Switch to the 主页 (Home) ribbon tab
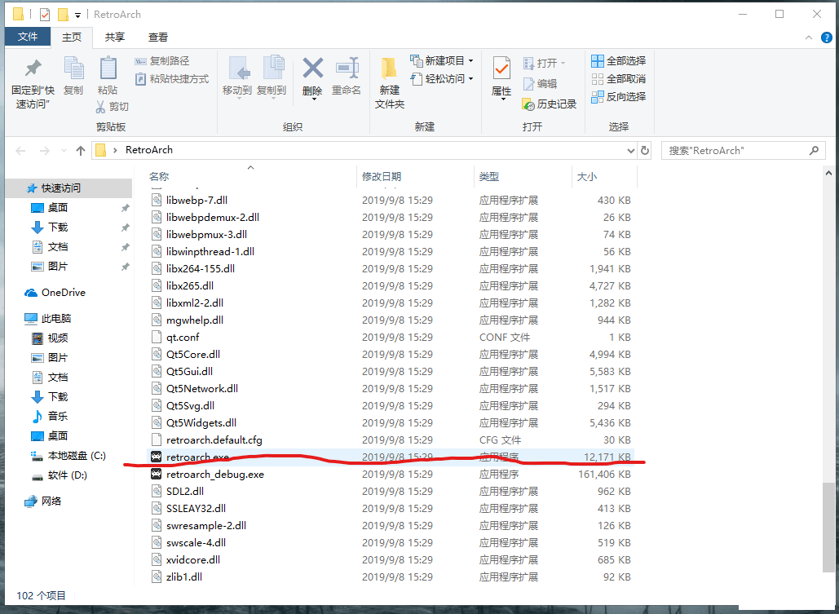 pyautogui.click(x=72, y=37)
